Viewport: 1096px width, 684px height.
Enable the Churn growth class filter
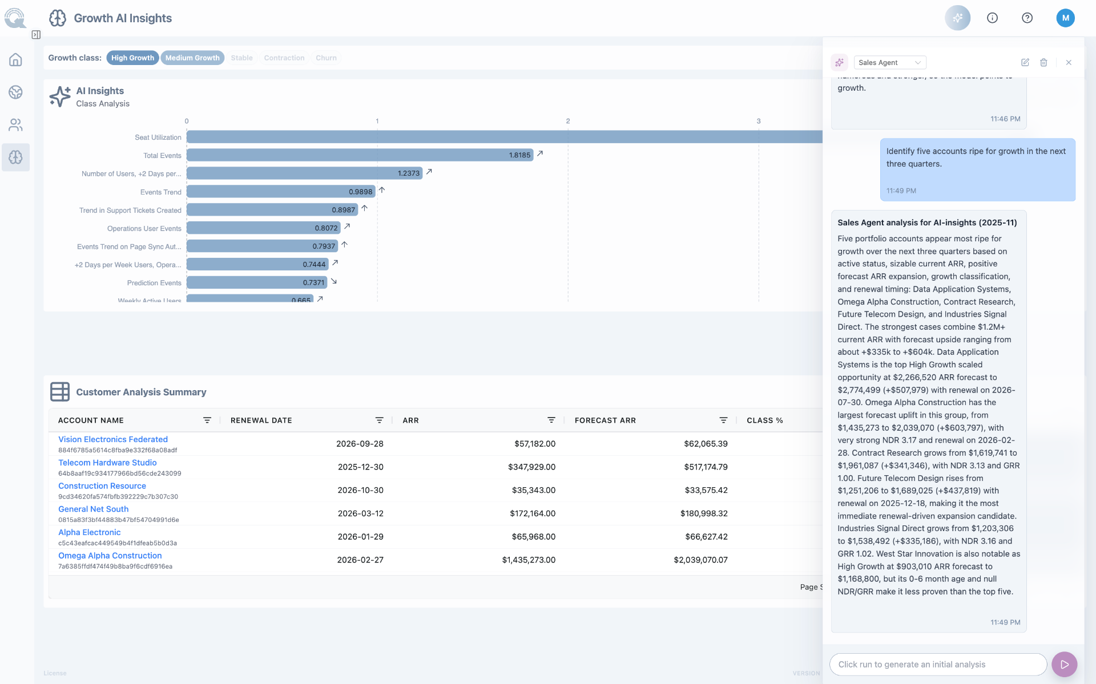pos(326,58)
